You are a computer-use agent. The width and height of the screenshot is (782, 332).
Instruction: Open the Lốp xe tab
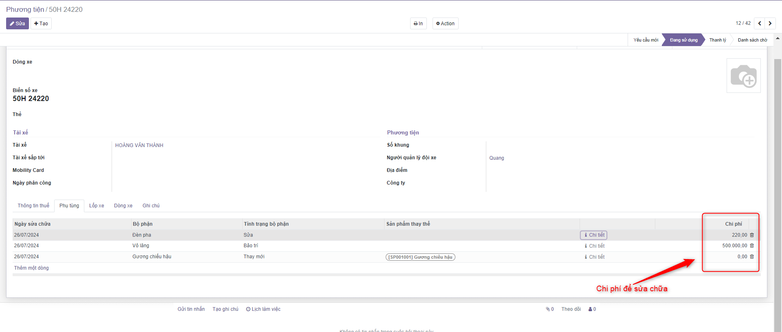tap(97, 206)
